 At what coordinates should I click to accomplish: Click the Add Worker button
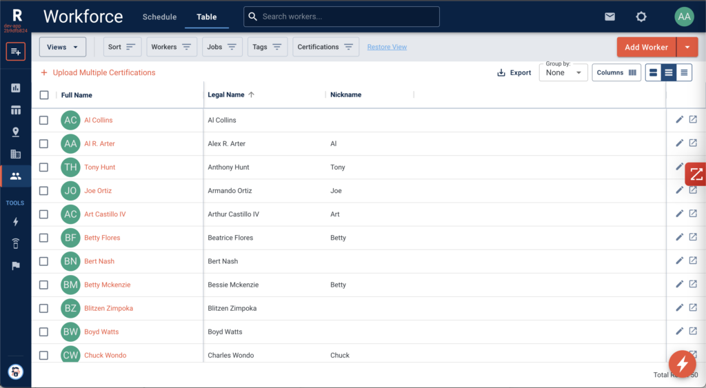coord(646,47)
